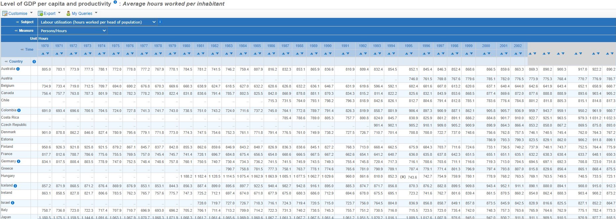Show info for Colombia
Image resolution: width=616 pixels, height=219 pixels.
coord(19,110)
